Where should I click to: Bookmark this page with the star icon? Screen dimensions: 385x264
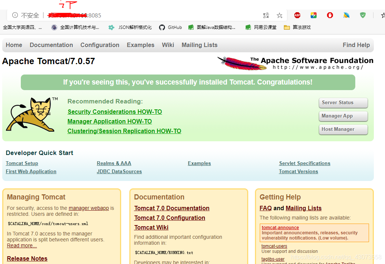(279, 16)
